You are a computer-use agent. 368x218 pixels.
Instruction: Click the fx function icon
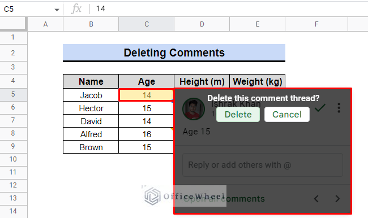pyautogui.click(x=76, y=9)
